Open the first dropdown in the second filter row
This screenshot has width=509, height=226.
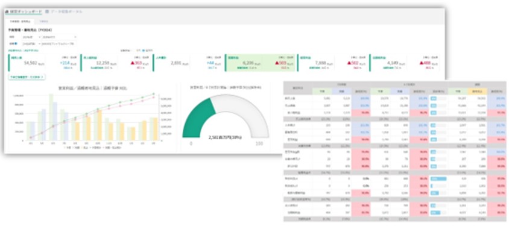(31, 43)
